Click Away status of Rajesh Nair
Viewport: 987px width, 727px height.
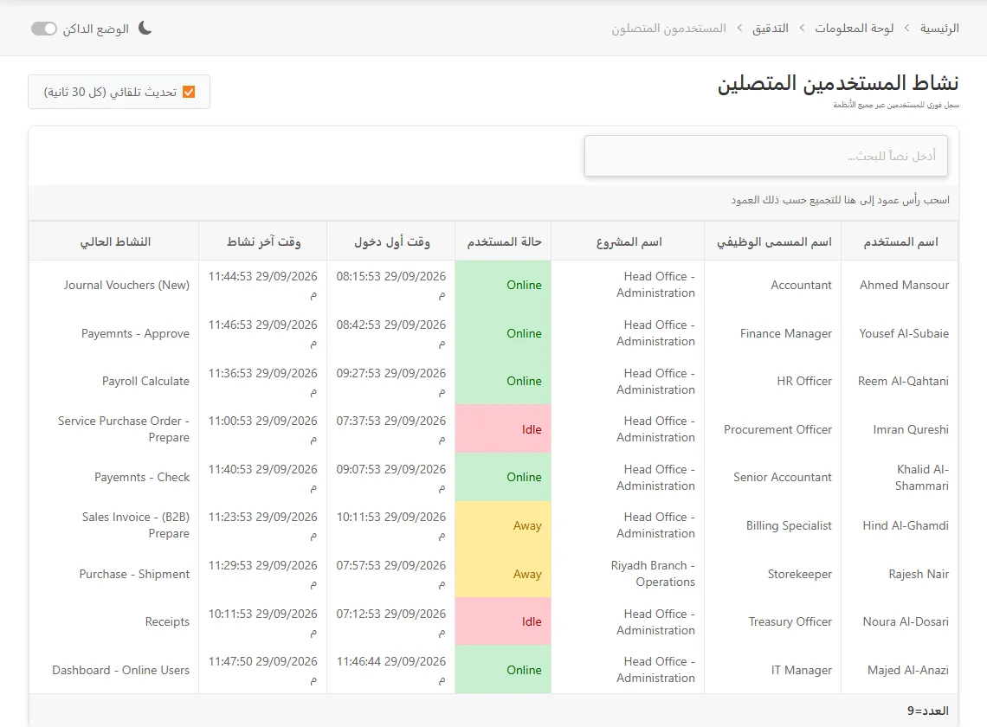[x=503, y=574]
